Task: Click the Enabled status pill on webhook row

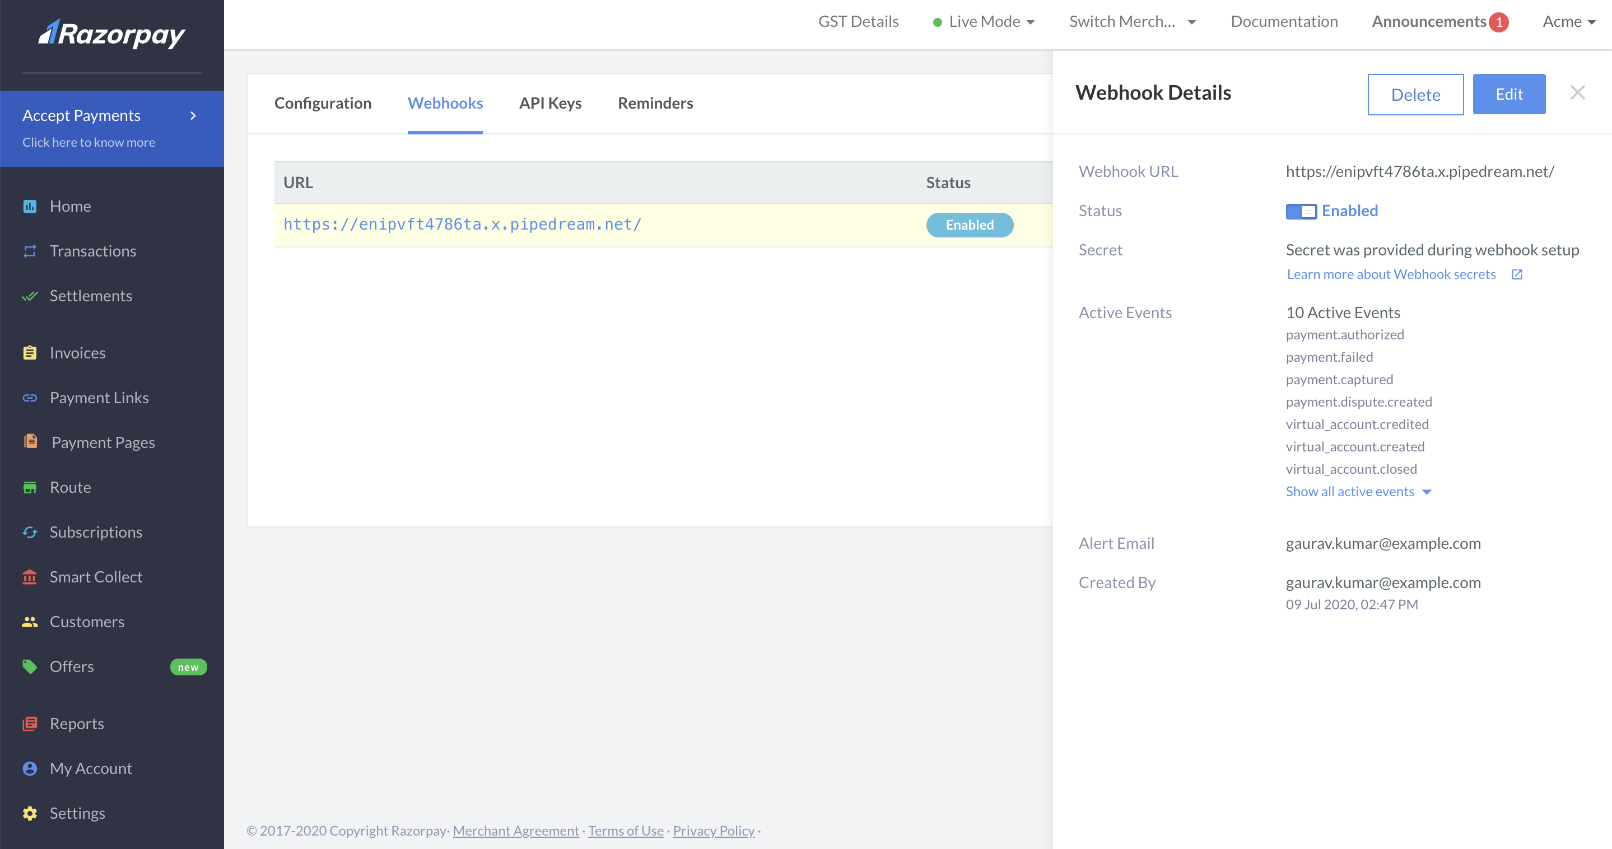Action: pyautogui.click(x=970, y=225)
